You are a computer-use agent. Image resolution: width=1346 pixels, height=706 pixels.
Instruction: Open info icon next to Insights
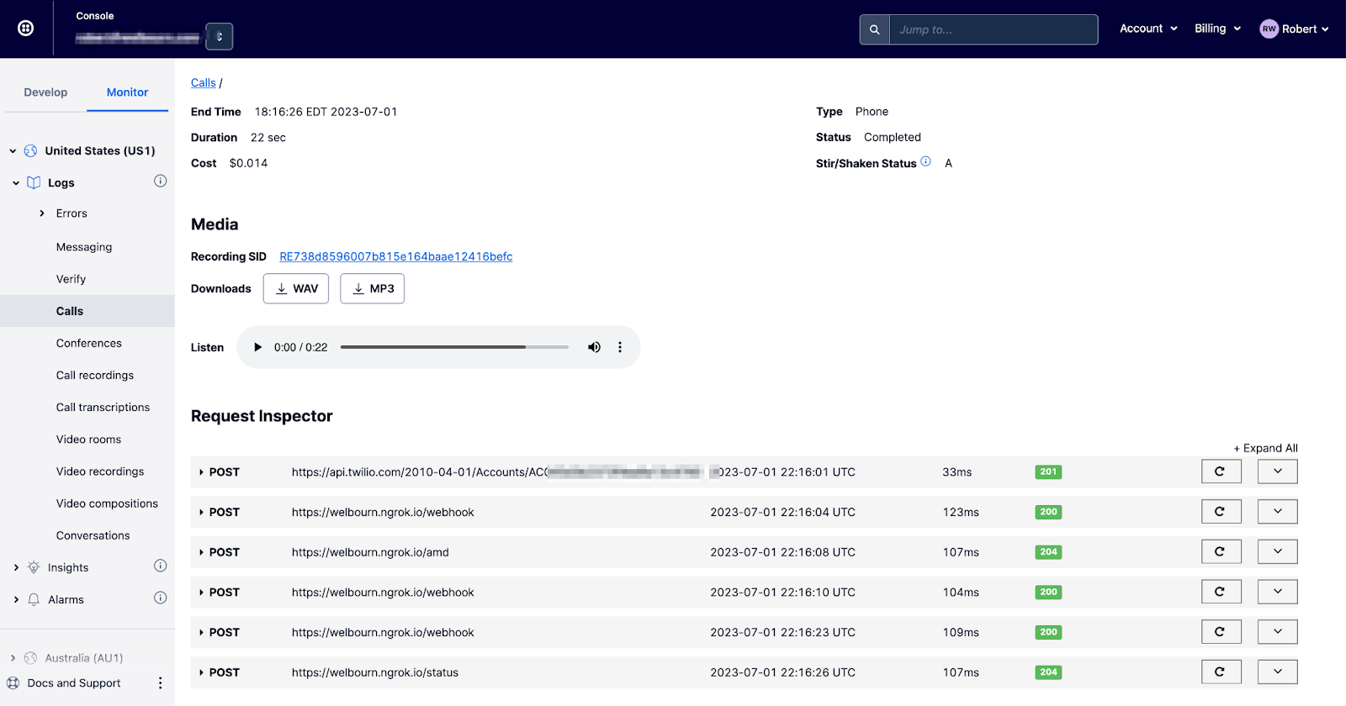tap(161, 566)
